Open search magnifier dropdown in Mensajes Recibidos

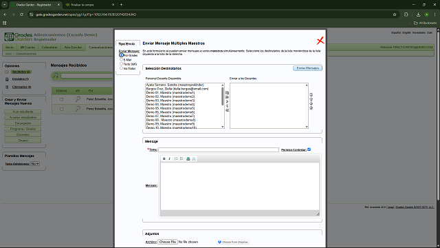click(56, 75)
